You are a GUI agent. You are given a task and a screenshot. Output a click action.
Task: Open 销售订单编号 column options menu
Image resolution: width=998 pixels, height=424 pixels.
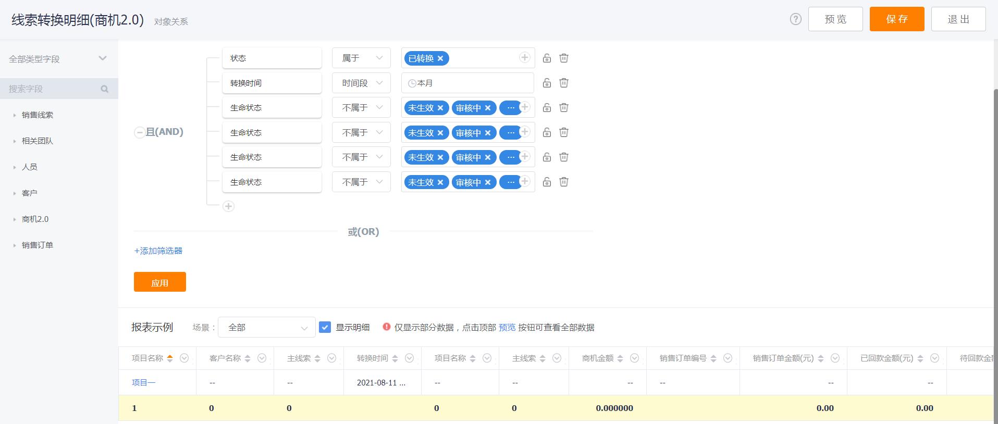point(728,358)
